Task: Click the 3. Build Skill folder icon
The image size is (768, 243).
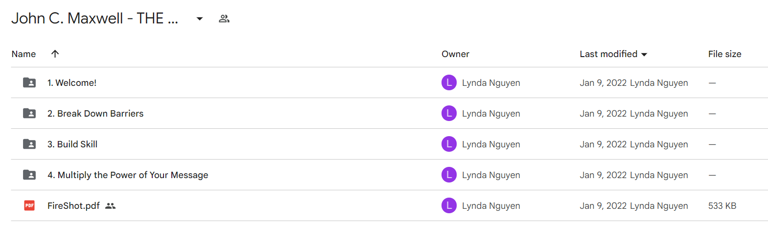Action: pyautogui.click(x=29, y=144)
